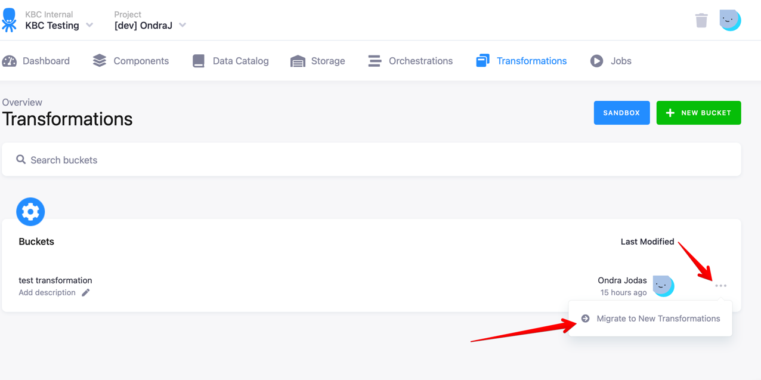Click arrow icon beside Migrate option
The width and height of the screenshot is (761, 380).
click(586, 319)
